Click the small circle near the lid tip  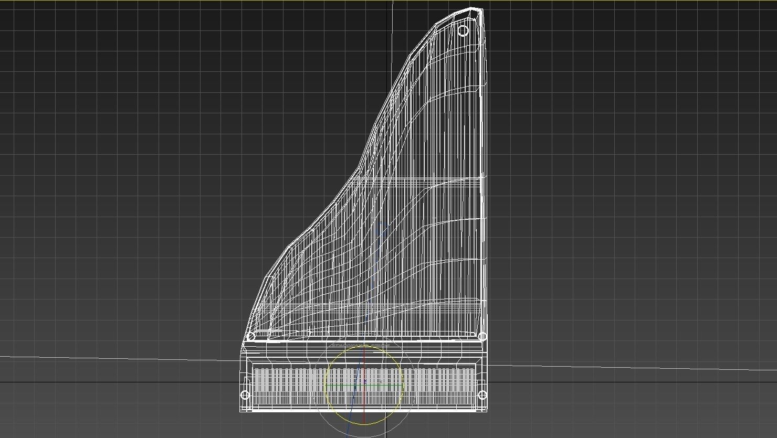(x=463, y=30)
